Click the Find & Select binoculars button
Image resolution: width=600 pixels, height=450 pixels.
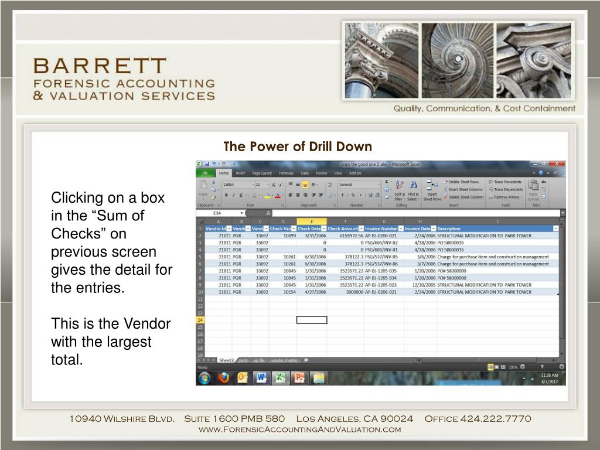point(413,190)
